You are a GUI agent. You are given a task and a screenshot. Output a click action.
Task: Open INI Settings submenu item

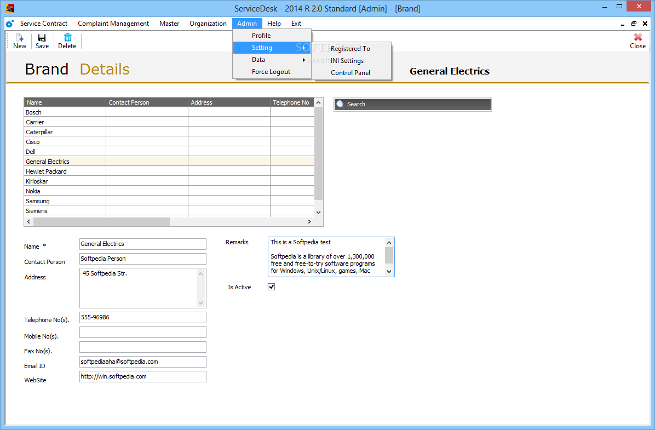(351, 61)
